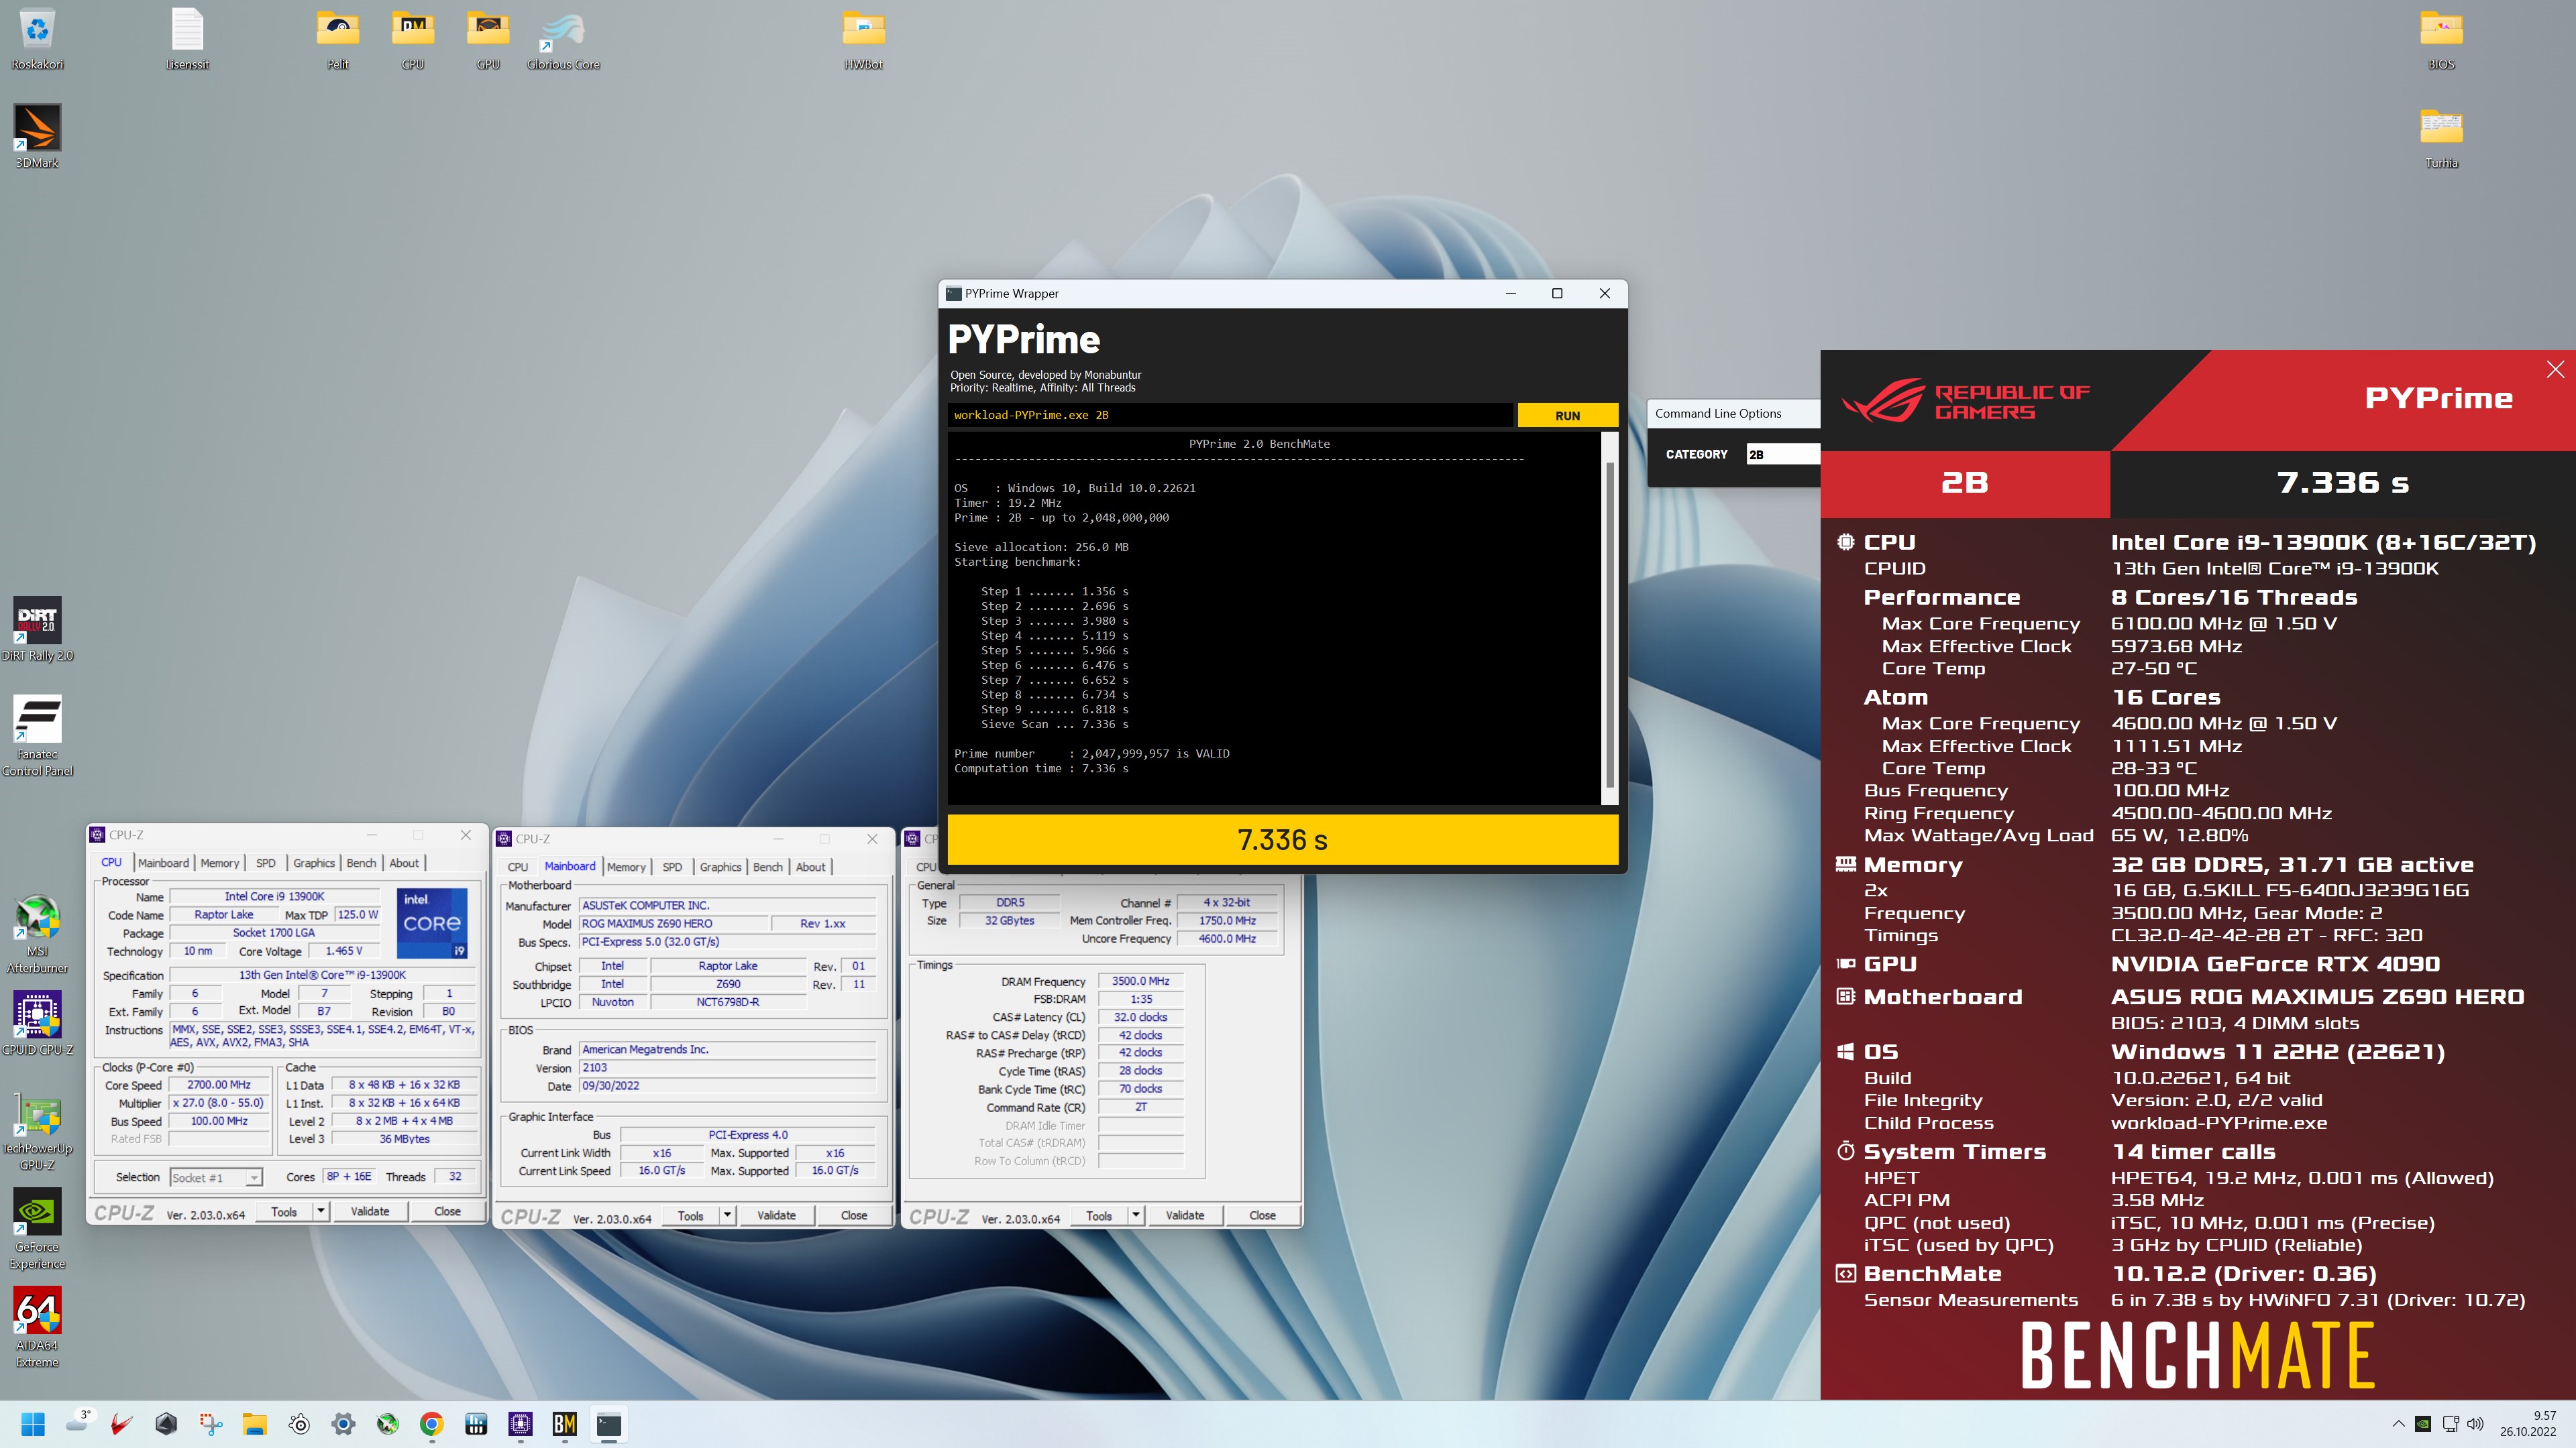This screenshot has height=1448, width=2576.
Task: Launch CPUID CPU-Z desktop shortcut
Action: [x=37, y=1023]
